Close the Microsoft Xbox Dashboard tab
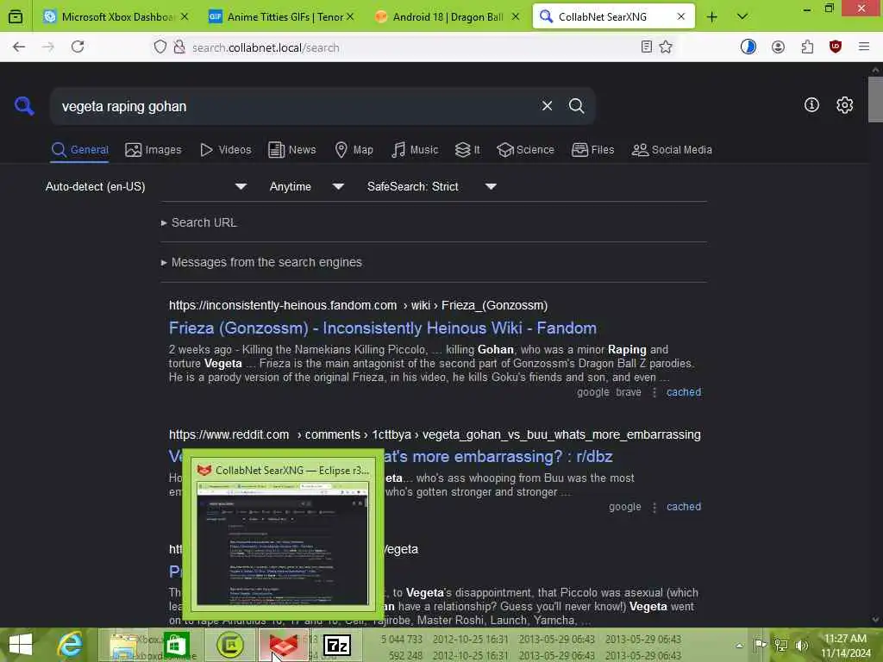883x662 pixels. (185, 17)
